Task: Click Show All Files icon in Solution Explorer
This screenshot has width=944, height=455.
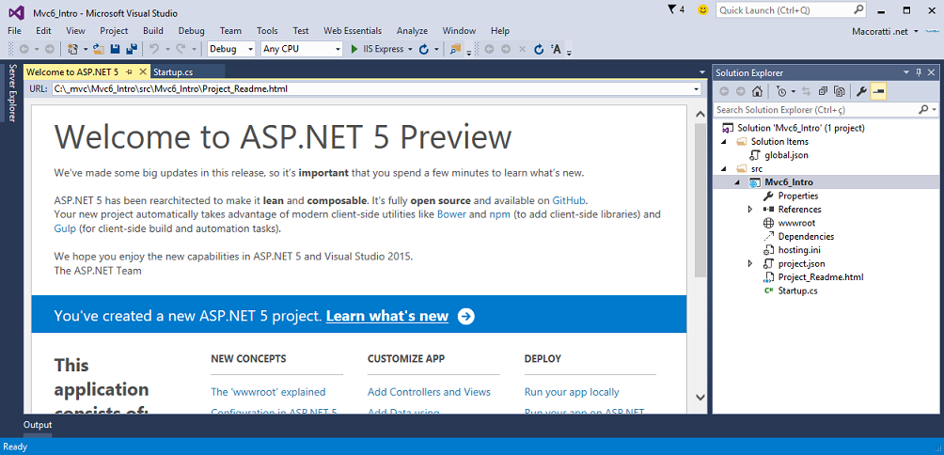Action: tap(840, 91)
